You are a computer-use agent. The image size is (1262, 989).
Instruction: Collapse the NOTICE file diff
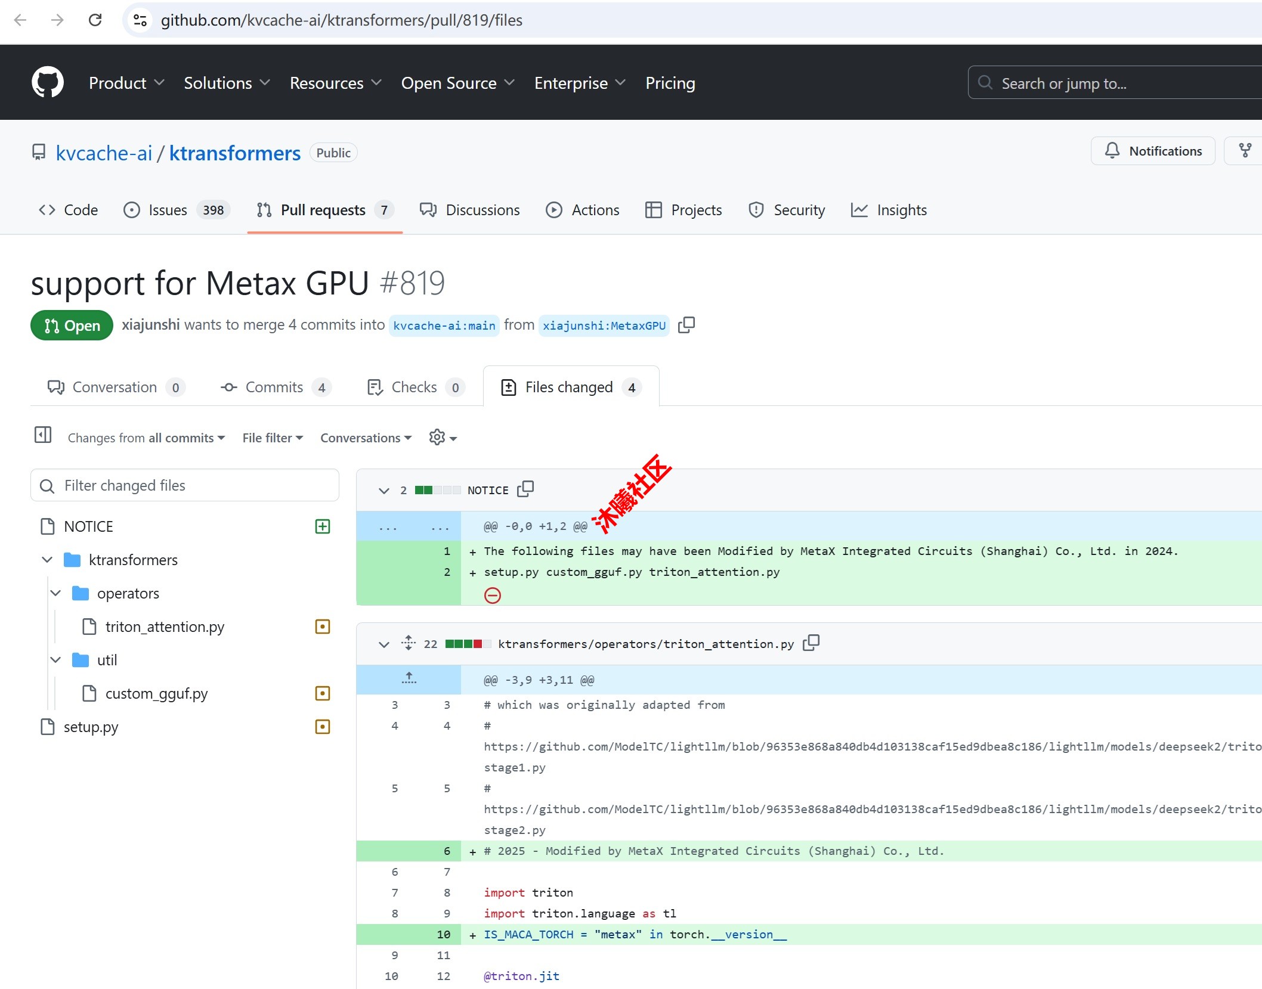pos(384,490)
